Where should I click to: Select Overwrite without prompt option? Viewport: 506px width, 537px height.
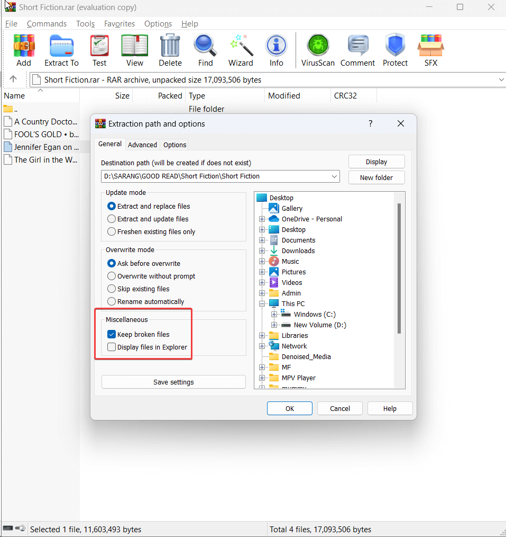112,276
